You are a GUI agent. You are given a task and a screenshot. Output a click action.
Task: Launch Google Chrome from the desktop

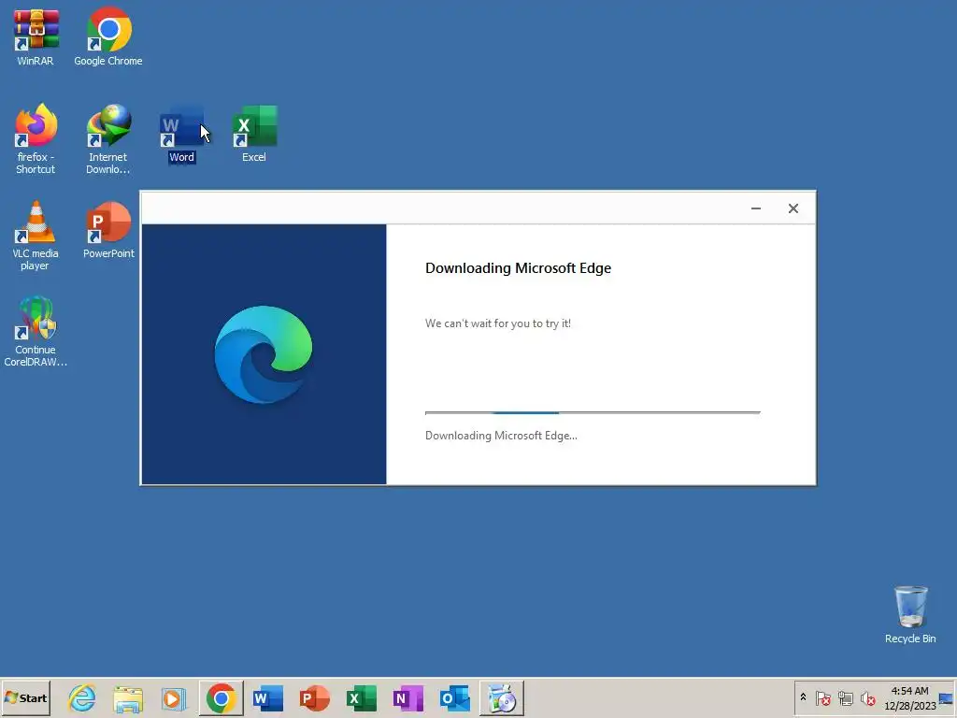click(108, 36)
